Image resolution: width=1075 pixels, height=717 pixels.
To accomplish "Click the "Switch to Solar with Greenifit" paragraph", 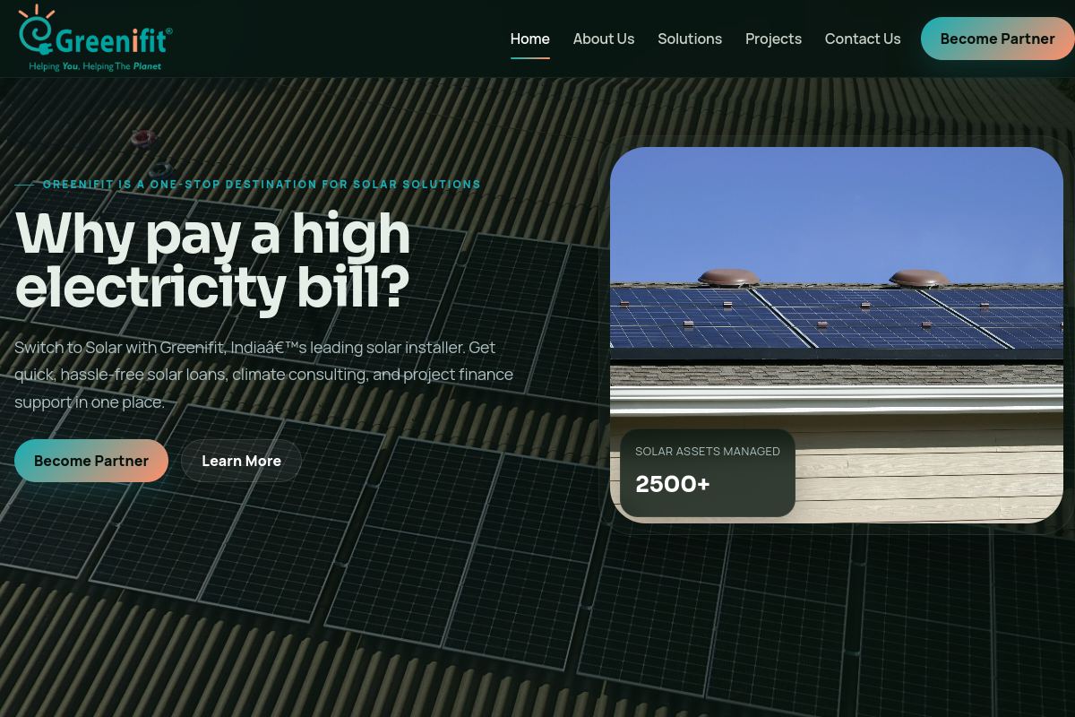I will (264, 375).
